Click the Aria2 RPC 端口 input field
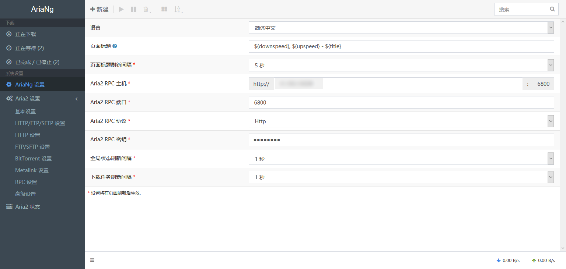The width and height of the screenshot is (566, 269). click(401, 102)
